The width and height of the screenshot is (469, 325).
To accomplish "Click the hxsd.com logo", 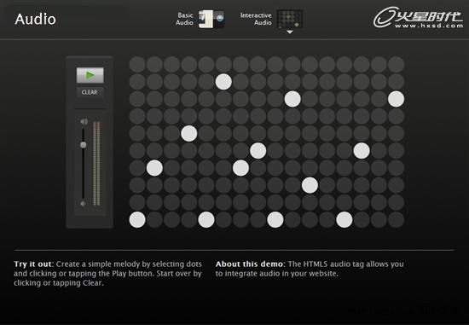I will pyautogui.click(x=418, y=17).
